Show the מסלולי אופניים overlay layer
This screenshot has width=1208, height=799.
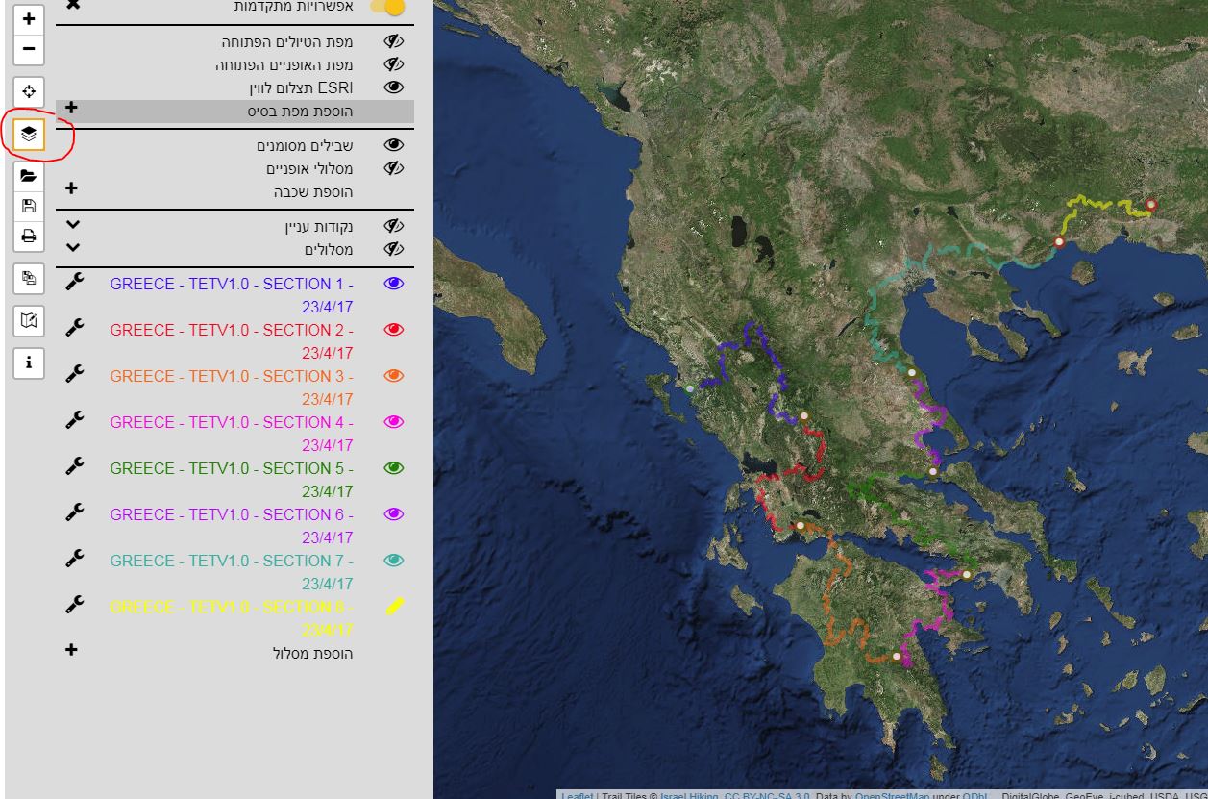click(393, 168)
